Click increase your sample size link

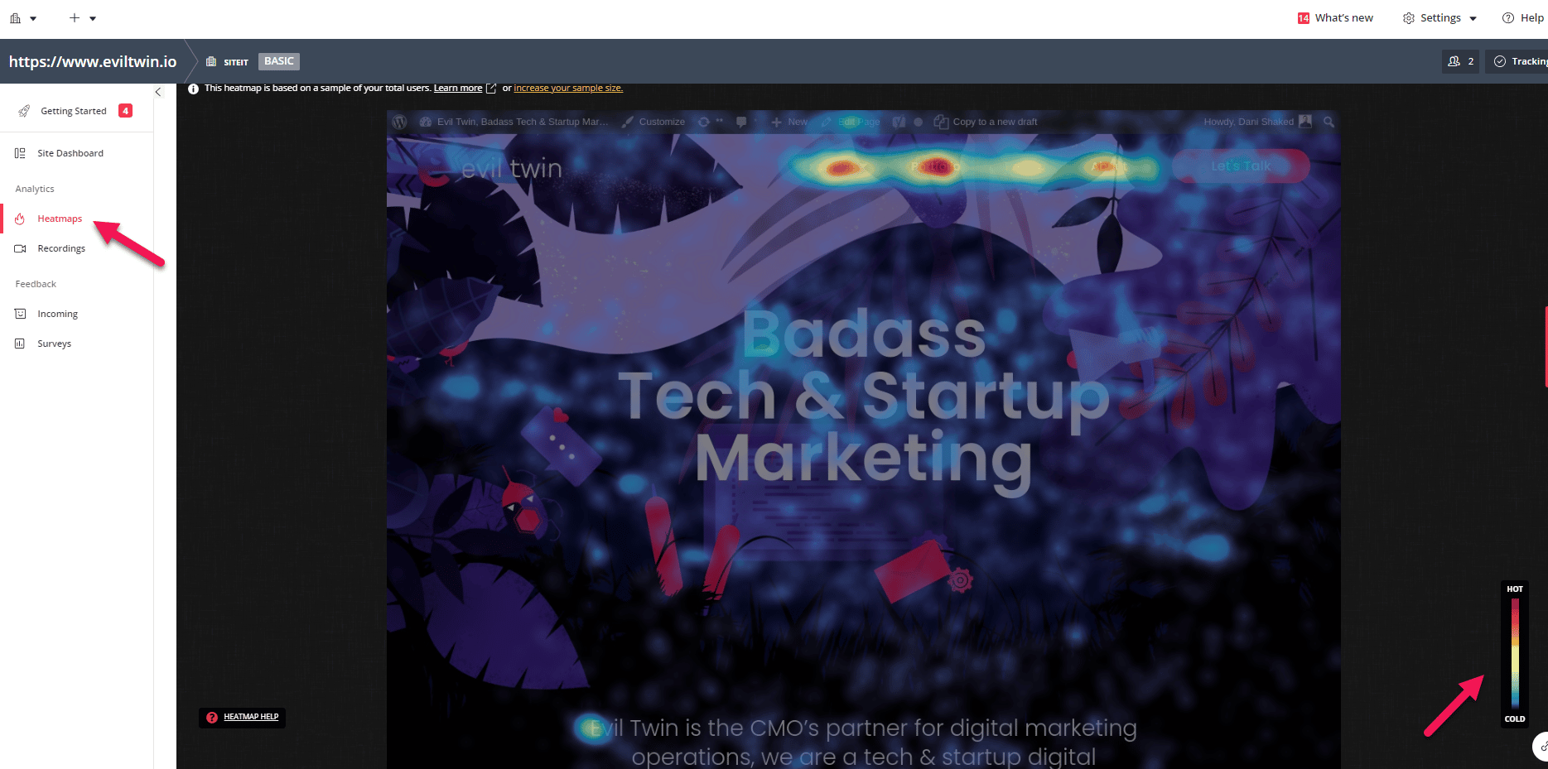[568, 89]
